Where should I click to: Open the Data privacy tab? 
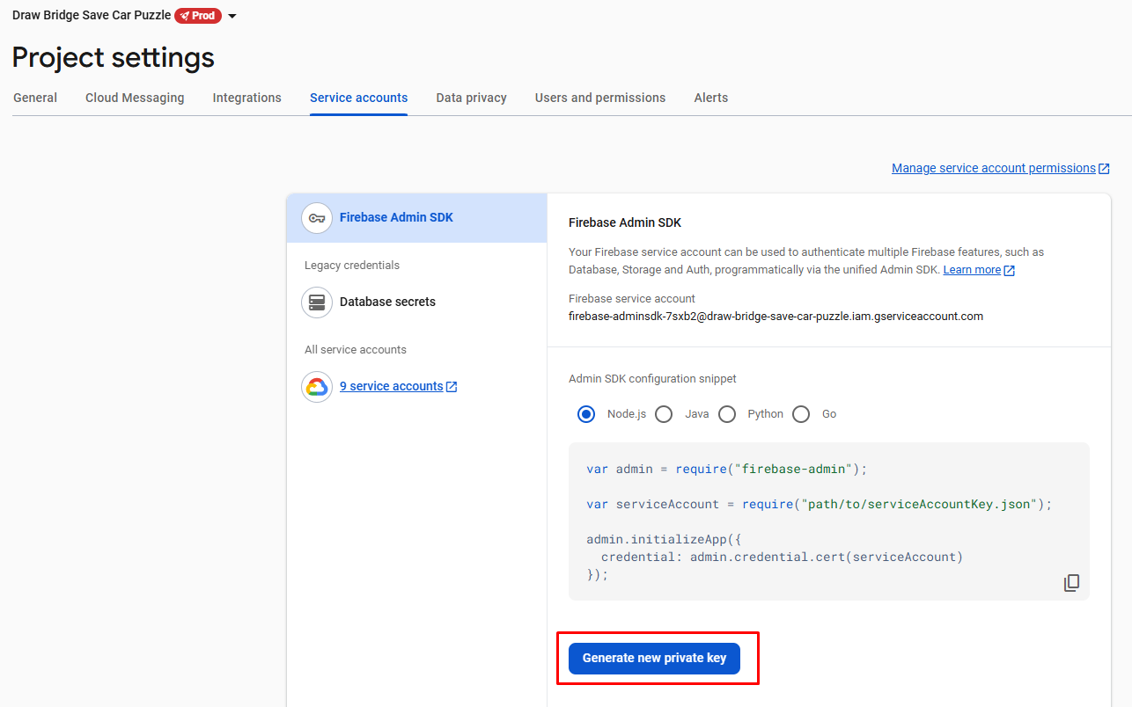coord(472,98)
